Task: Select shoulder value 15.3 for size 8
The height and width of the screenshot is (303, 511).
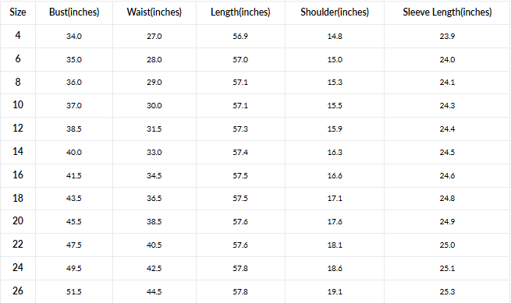Action: (x=335, y=82)
